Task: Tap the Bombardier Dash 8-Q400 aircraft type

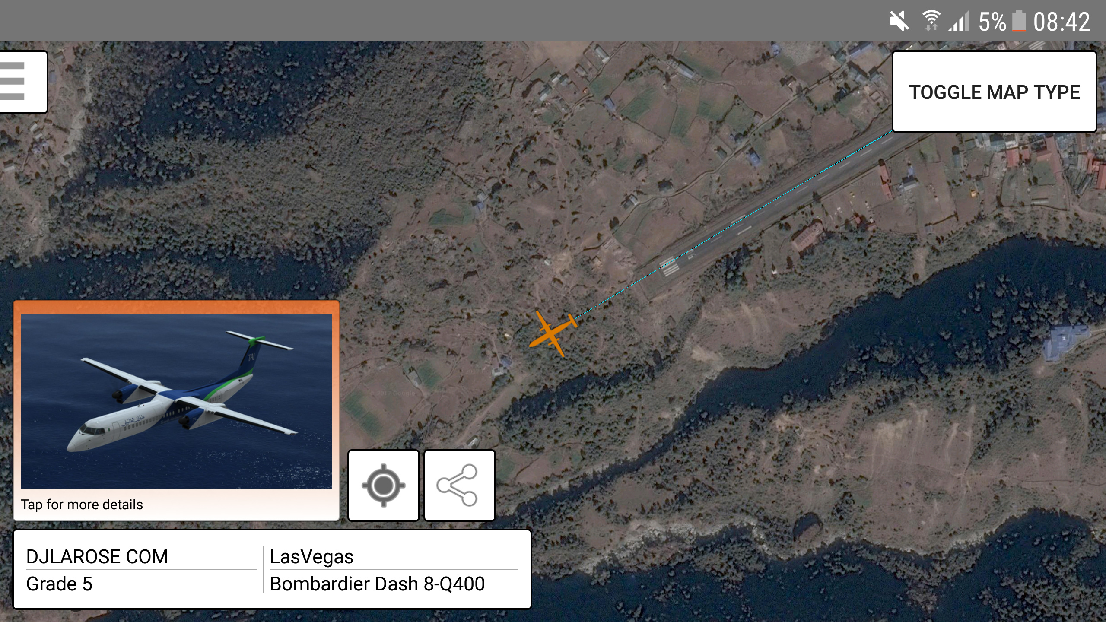Action: tap(377, 584)
